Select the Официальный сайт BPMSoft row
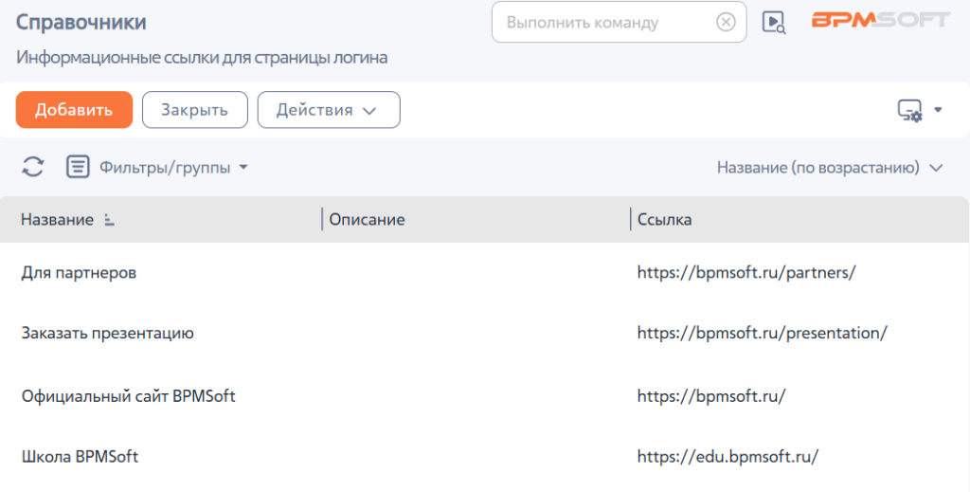 click(x=484, y=396)
